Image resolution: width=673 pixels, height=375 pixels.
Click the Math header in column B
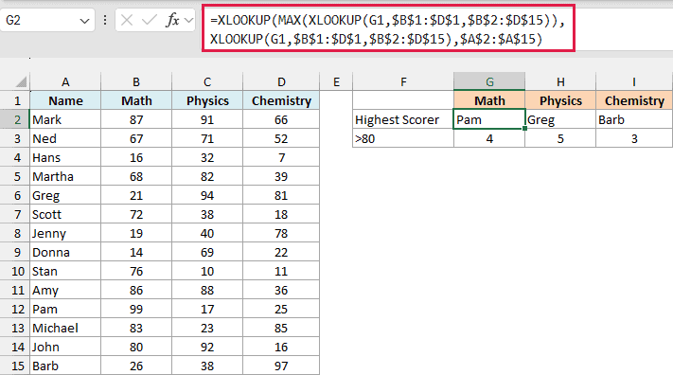coord(136,100)
